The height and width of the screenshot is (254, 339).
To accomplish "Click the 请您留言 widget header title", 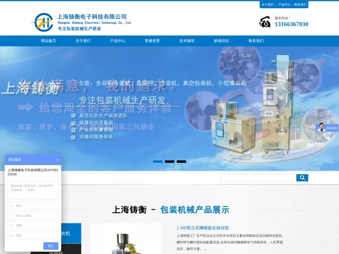I will (15, 160).
